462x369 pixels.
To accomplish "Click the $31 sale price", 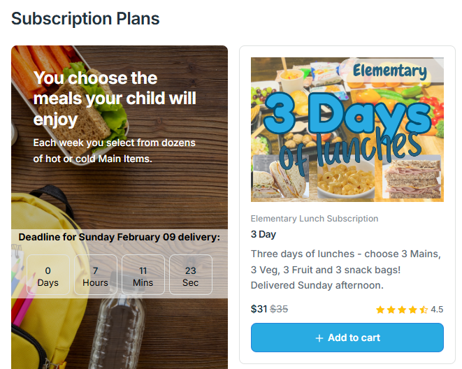I will pyautogui.click(x=259, y=309).
